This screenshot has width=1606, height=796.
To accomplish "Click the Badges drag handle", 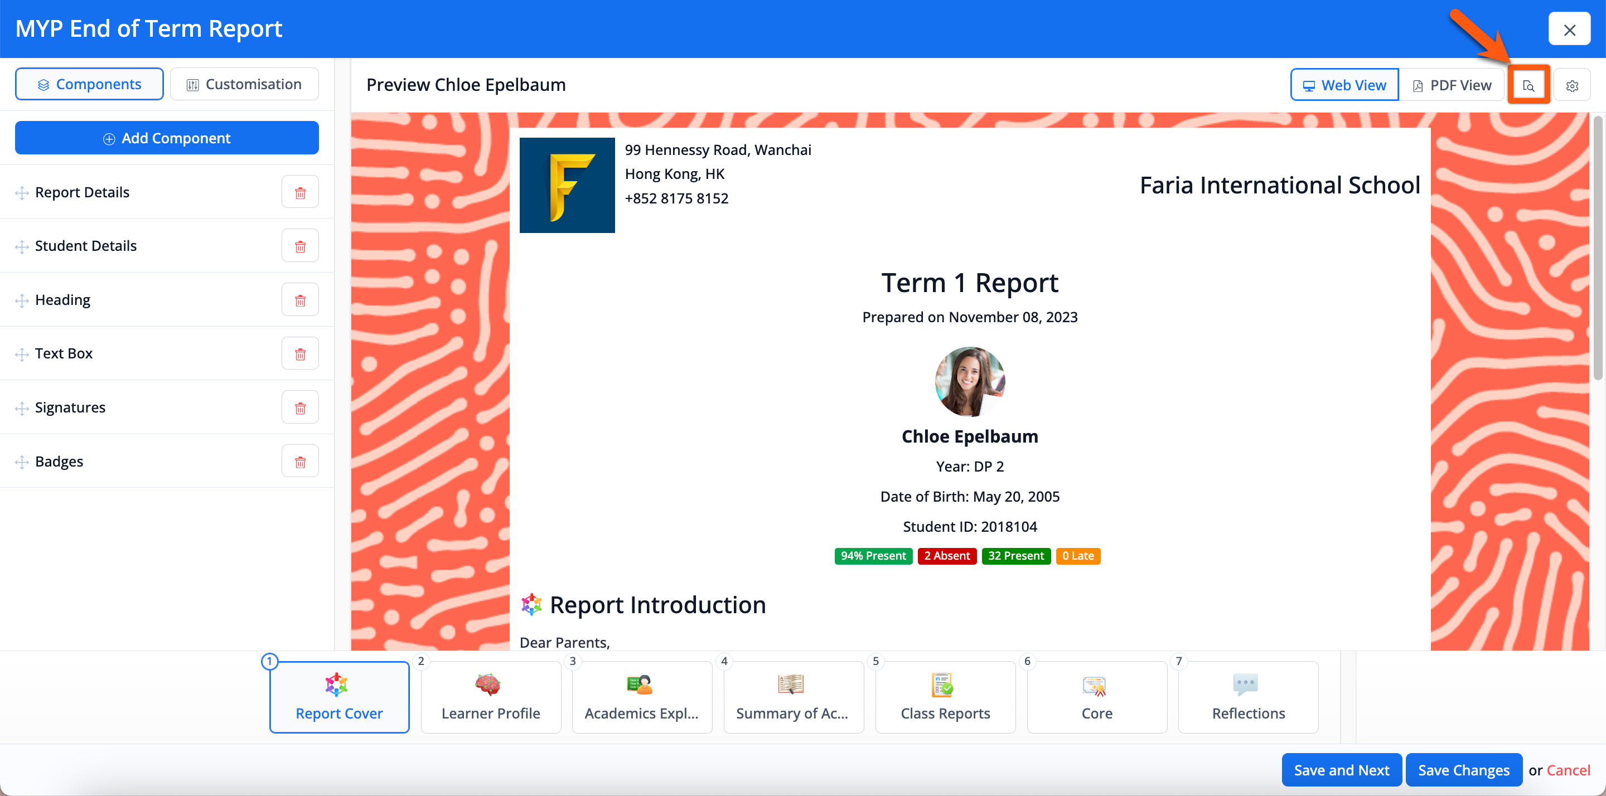I will (x=22, y=462).
